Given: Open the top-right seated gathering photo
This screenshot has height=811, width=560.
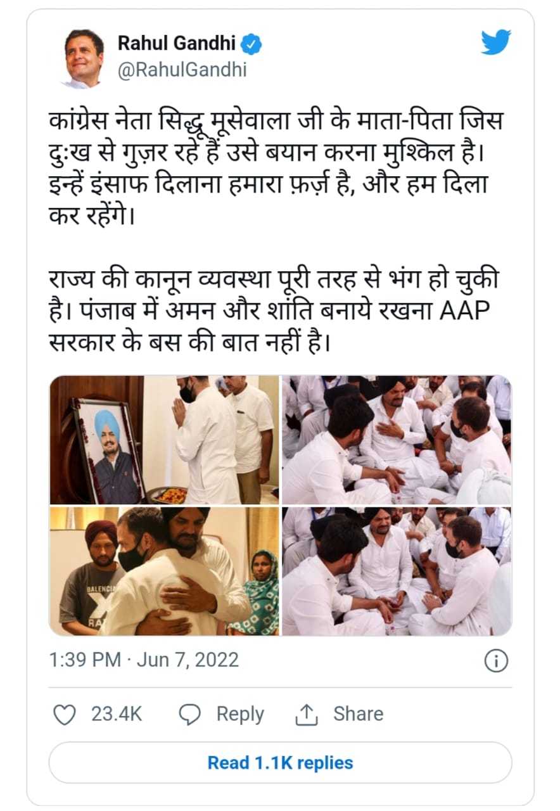Looking at the screenshot, I should tap(397, 440).
